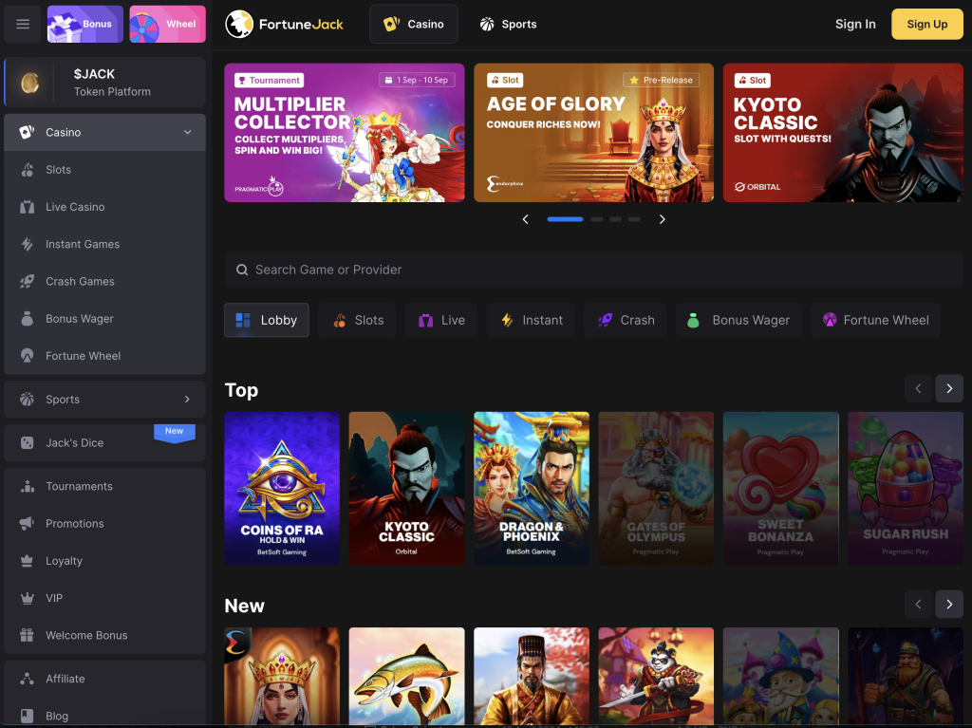
Task: Open the Gates of Olympus game
Action: [656, 489]
